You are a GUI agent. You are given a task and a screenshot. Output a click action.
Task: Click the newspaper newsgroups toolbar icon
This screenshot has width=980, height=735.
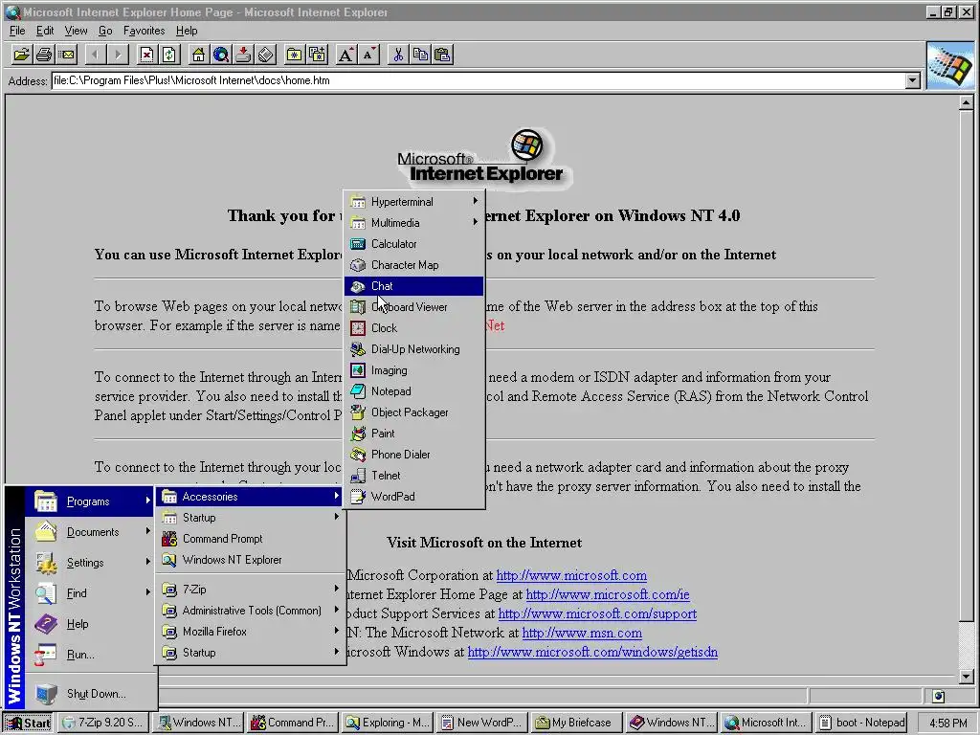266,55
